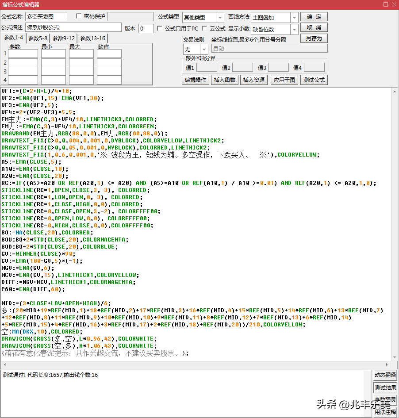
Task: Click the code editor scroll-down arrow
Action: 395,357
